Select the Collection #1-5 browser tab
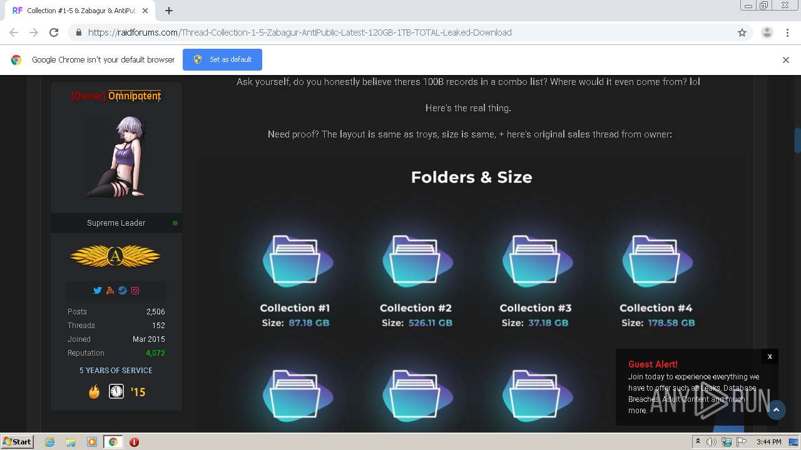The height and width of the screenshot is (450, 801). [x=80, y=11]
